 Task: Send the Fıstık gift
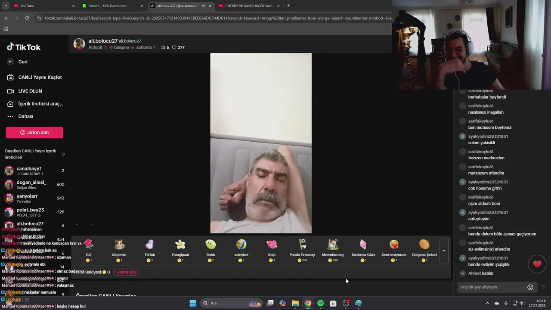(210, 250)
